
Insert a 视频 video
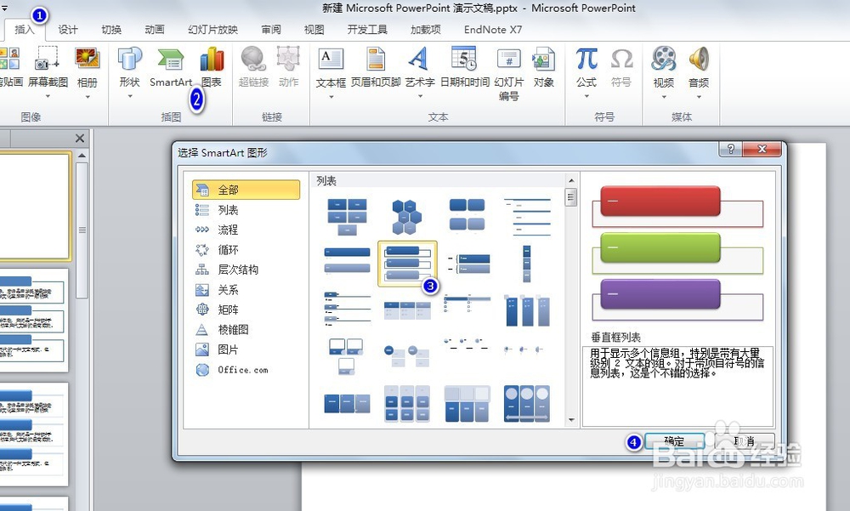664,67
